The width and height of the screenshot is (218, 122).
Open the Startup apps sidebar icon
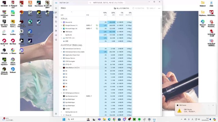pyautogui.click(x=56, y=26)
